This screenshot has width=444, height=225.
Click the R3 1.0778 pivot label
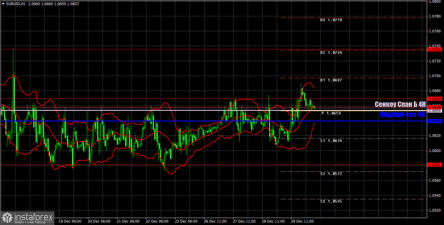[331, 20]
